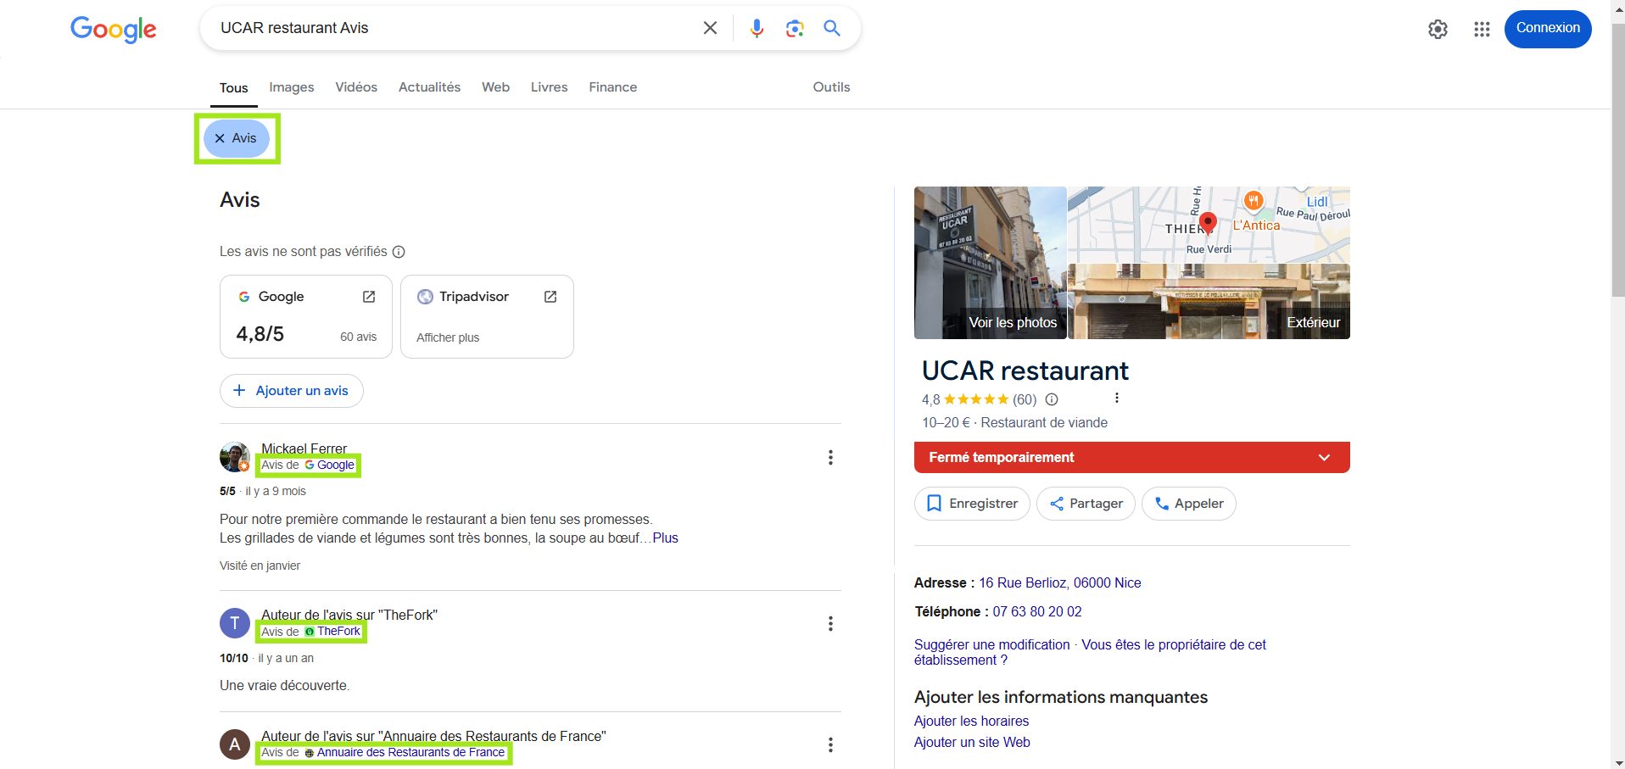Click the Enregistrer save button
Viewport: 1625px width, 769px height.
coord(972,504)
